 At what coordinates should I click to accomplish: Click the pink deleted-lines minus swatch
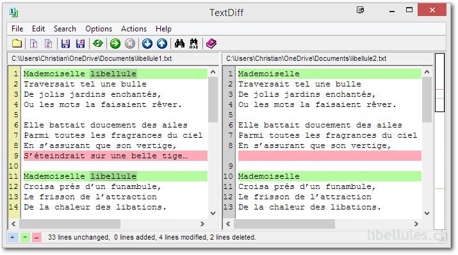pyautogui.click(x=37, y=237)
